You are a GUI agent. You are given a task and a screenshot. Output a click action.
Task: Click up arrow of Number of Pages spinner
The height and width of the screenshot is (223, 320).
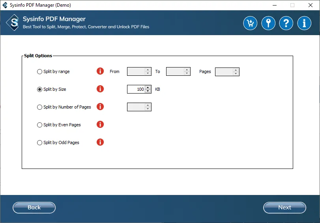148,105
